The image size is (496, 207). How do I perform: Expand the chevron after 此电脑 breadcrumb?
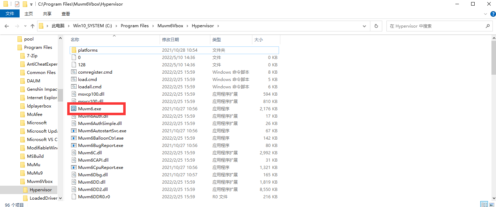(x=69, y=26)
